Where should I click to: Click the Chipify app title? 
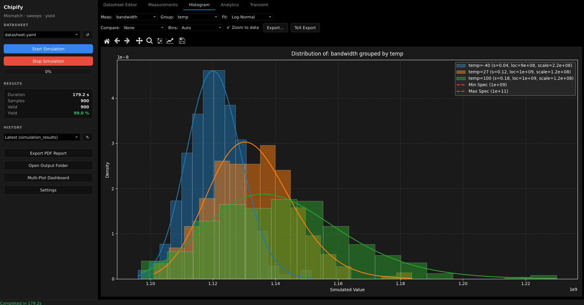13,7
